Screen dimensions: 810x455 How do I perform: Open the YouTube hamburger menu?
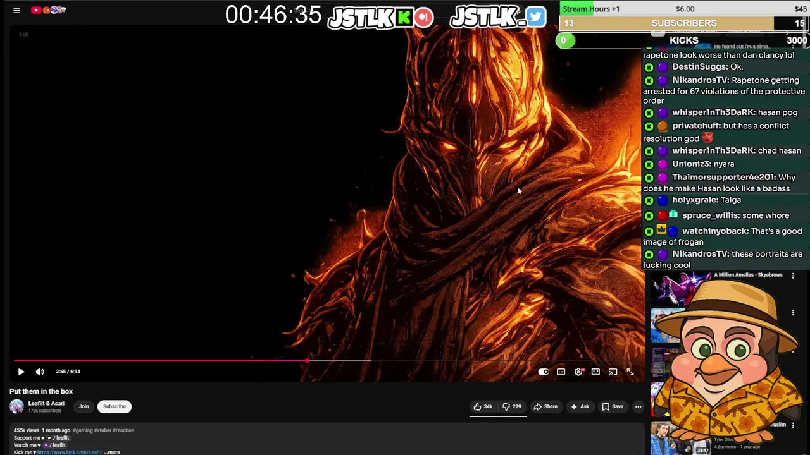point(17,10)
